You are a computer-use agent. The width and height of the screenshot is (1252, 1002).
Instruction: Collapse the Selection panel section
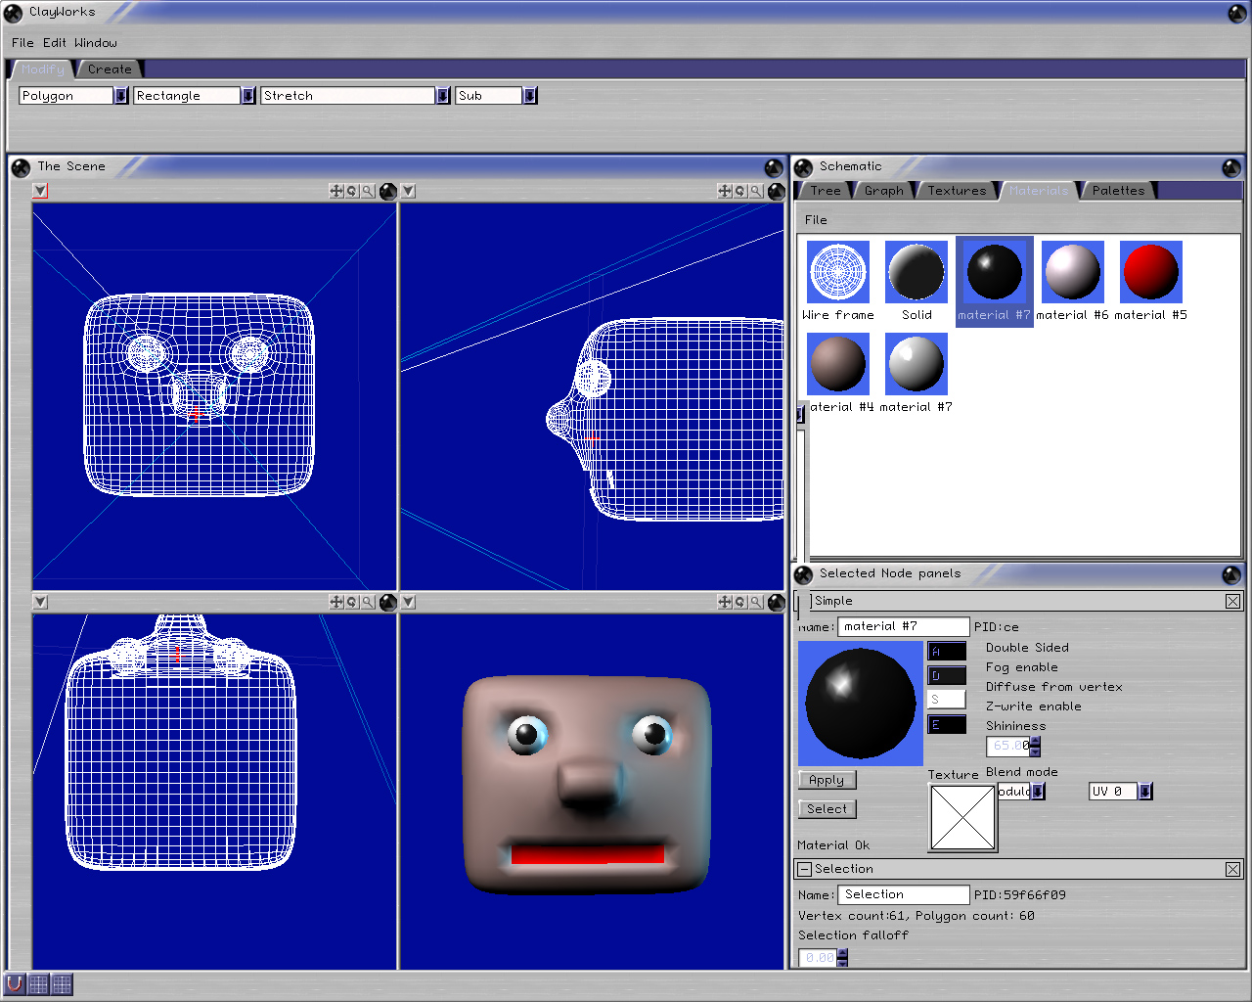804,869
